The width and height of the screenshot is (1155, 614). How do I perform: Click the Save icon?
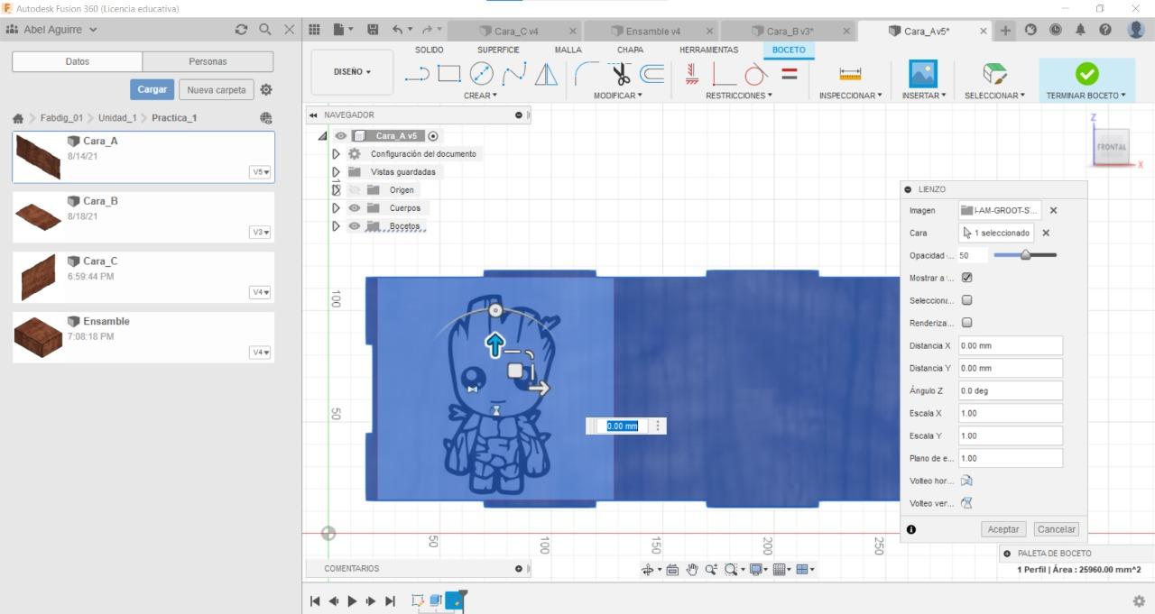pyautogui.click(x=373, y=30)
